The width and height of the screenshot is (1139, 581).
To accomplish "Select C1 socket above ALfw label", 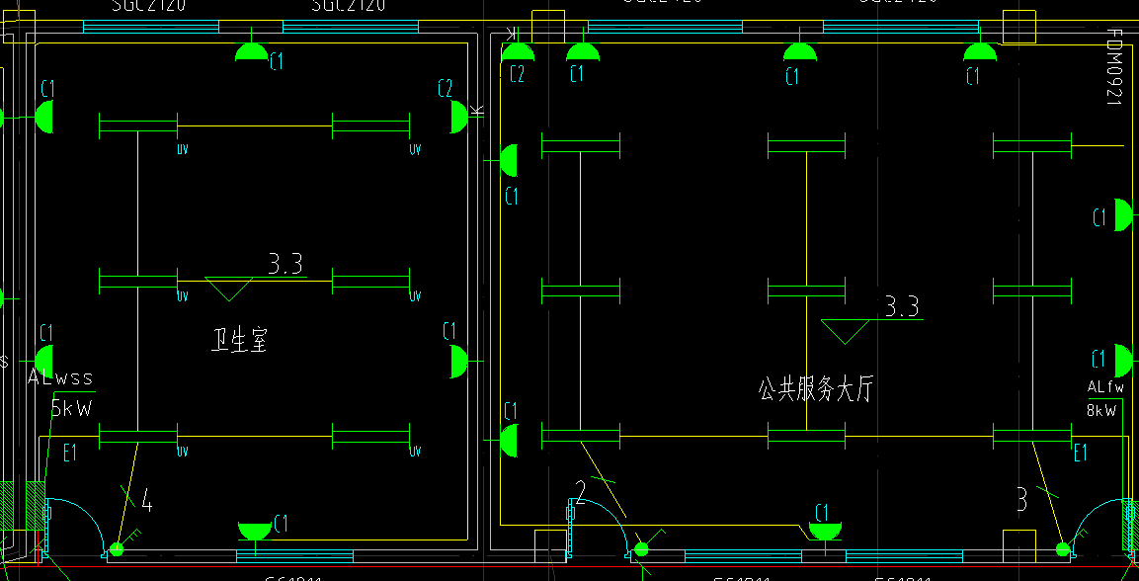I will [1124, 361].
